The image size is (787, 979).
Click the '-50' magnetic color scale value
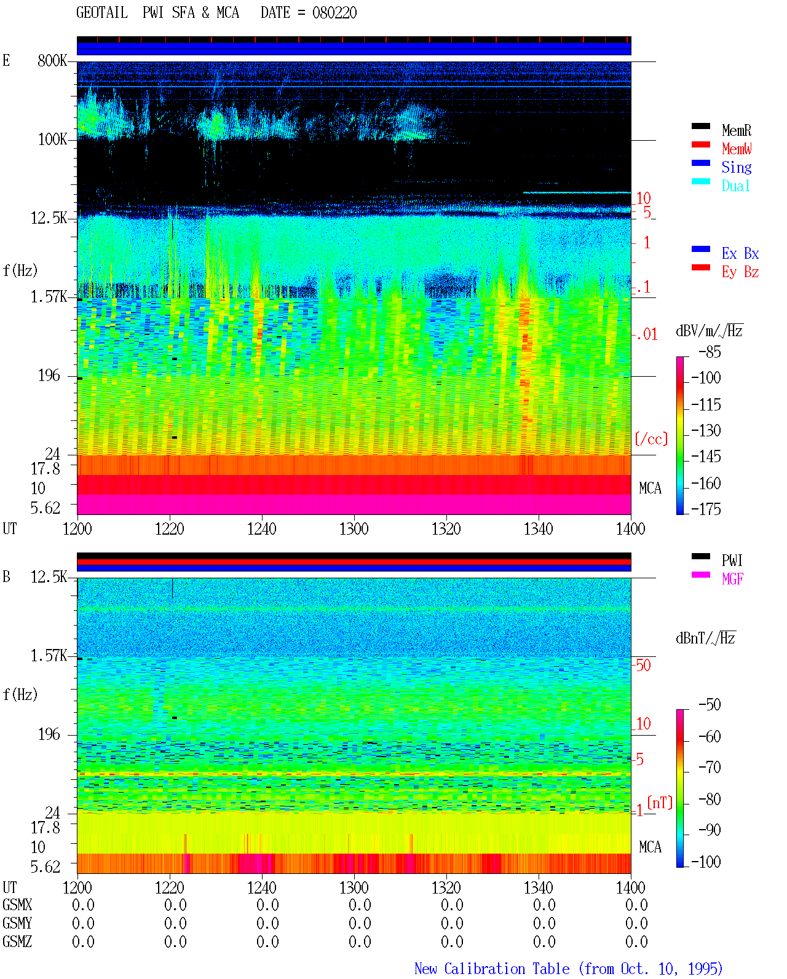710,704
